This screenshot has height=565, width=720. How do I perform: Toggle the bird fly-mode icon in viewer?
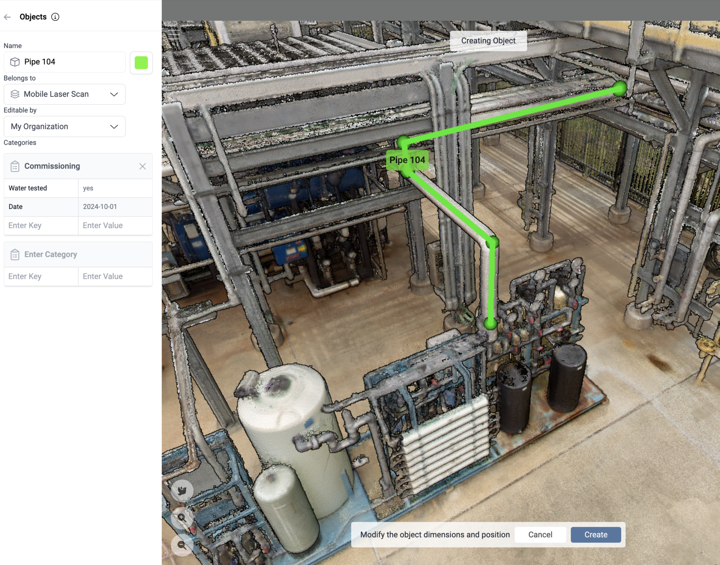182,491
